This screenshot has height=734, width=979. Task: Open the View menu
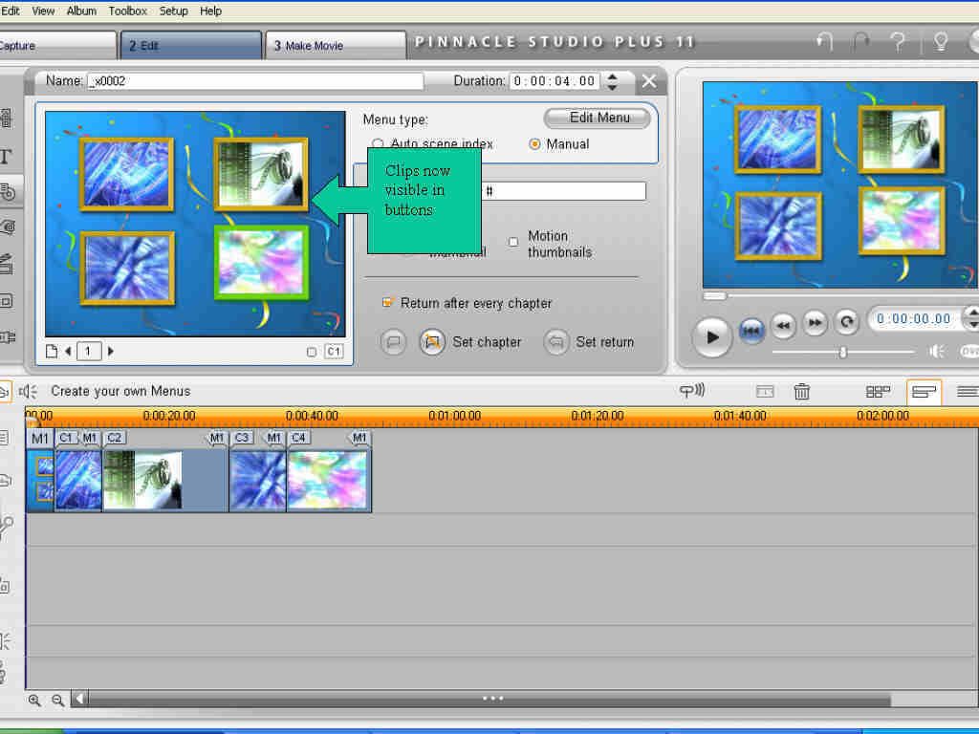click(43, 11)
